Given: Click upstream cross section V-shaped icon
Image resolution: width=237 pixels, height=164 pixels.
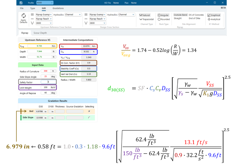Looking at the screenshot, I should tap(32, 23).
